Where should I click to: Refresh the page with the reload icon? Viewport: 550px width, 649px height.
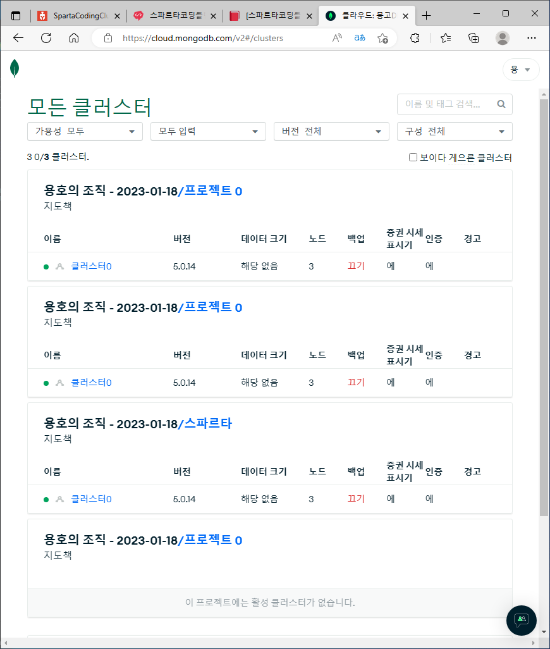click(x=46, y=38)
